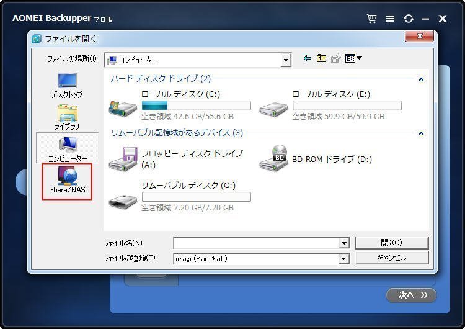Close the ファイルを開く dialog

coord(419,36)
